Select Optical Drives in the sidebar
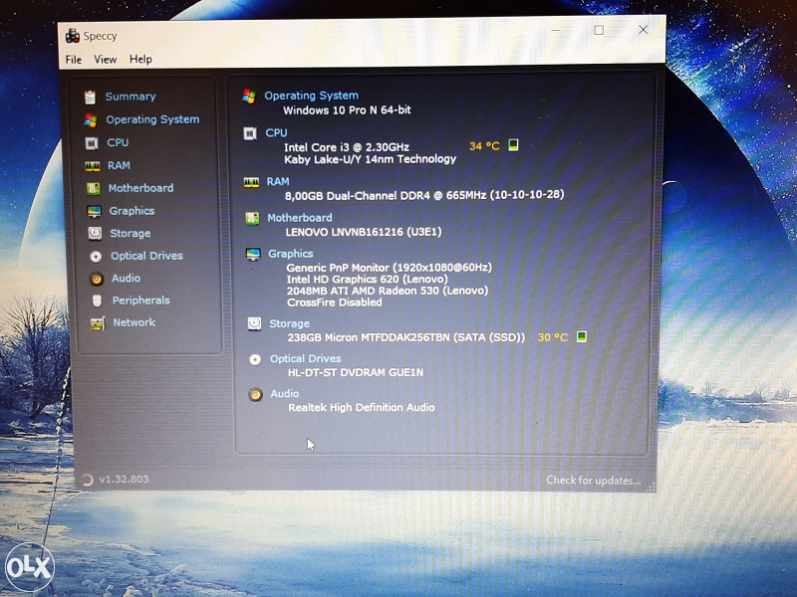Viewport: 797px width, 597px height. coord(146,256)
